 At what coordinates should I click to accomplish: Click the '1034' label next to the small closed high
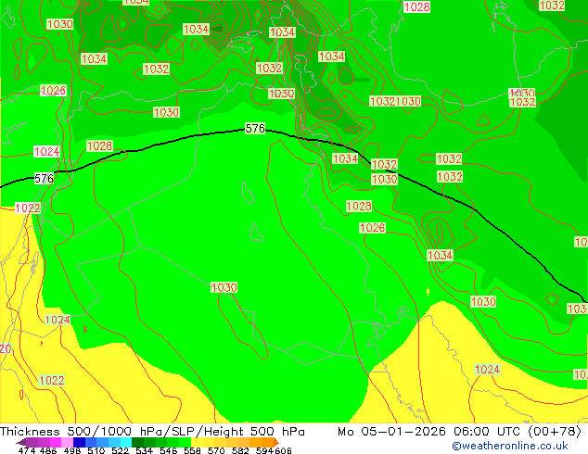coord(441,256)
